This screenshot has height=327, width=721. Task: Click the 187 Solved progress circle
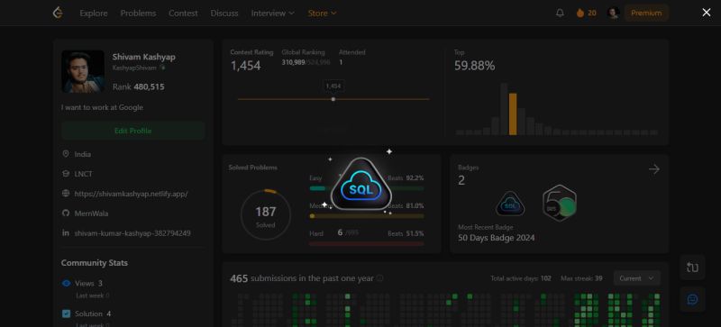[x=266, y=214]
